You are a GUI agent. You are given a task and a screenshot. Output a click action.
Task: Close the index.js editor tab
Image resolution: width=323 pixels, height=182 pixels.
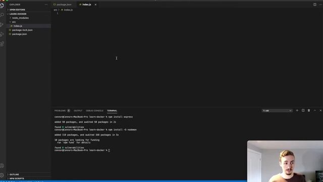(95, 5)
